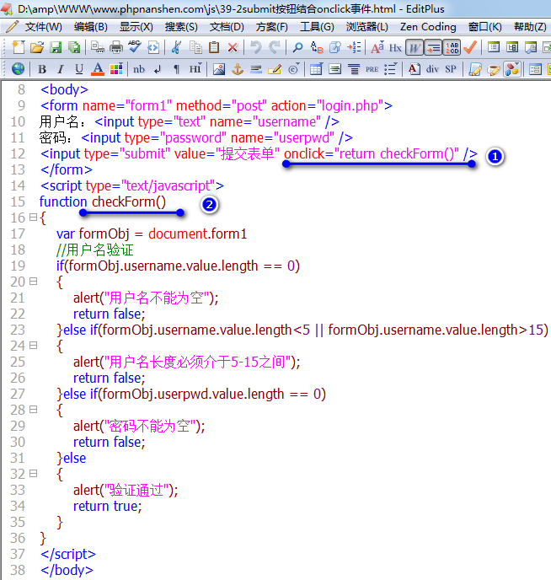Click the text 'return true;' on line 34

(107, 506)
